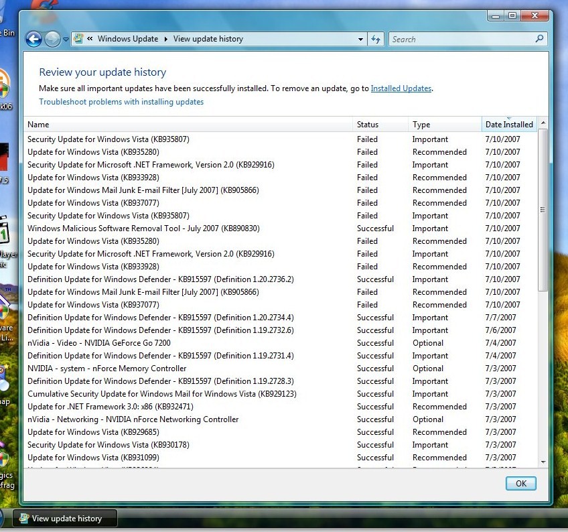Screen dimensions: 568x532
Task: Click the Windows Update icon in address bar
Action: click(x=78, y=38)
